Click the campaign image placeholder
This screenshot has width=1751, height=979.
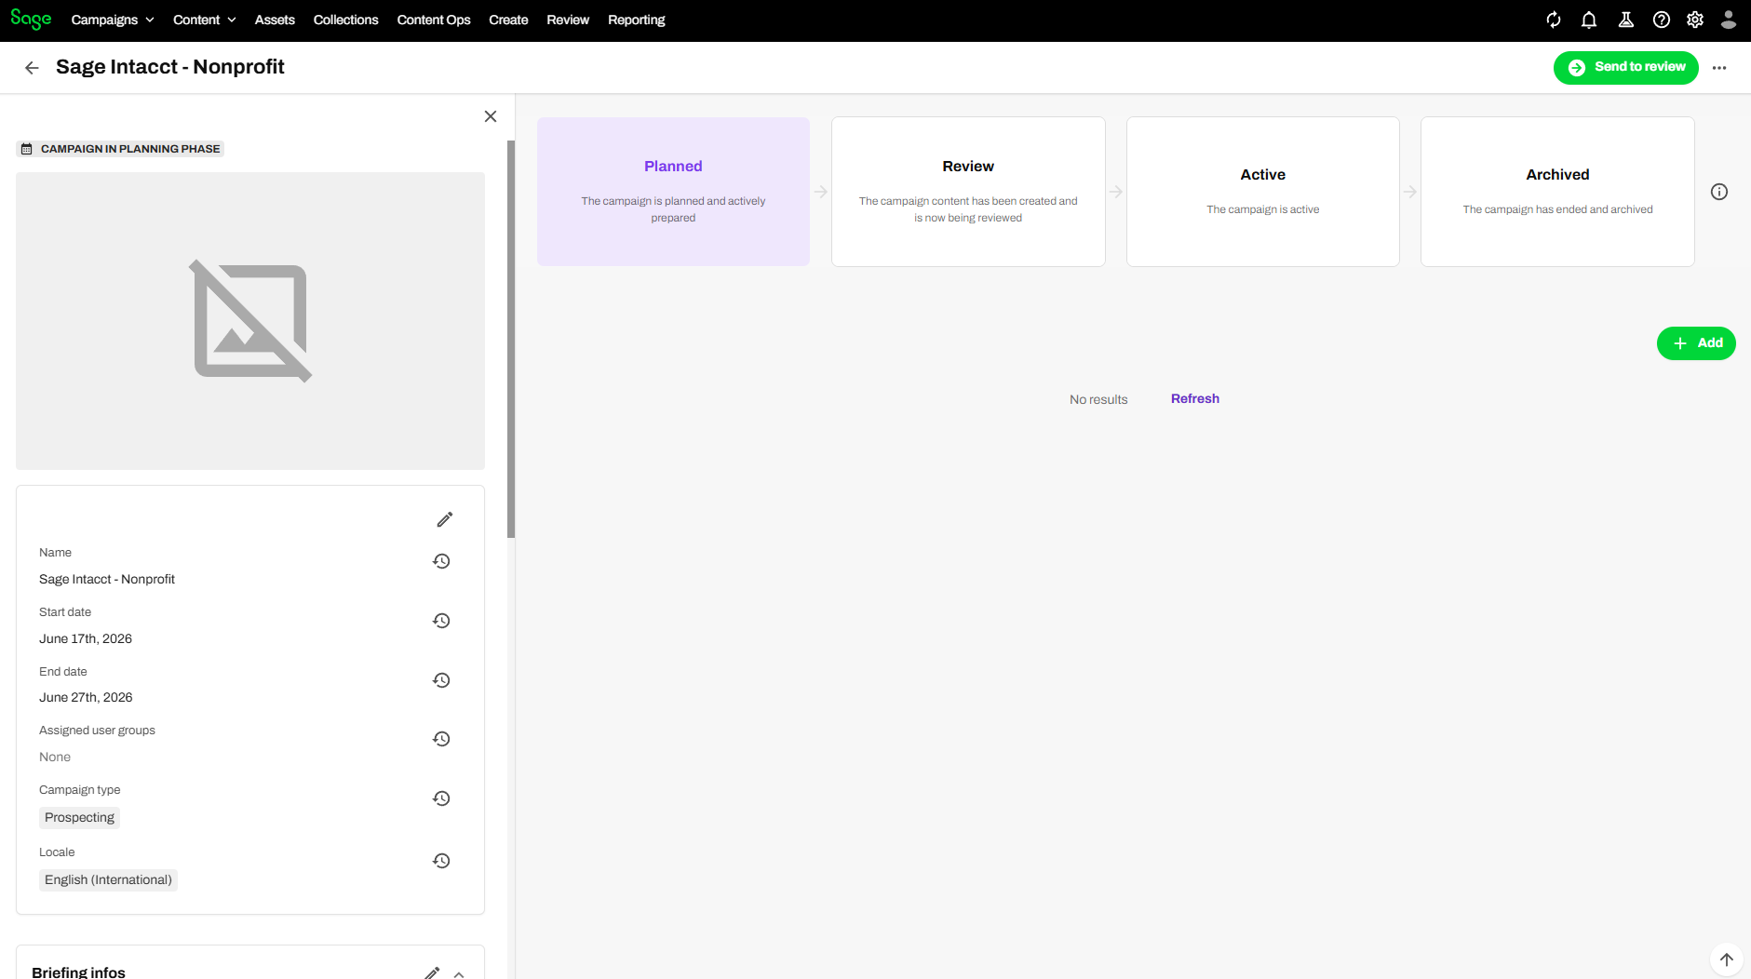pyautogui.click(x=250, y=321)
